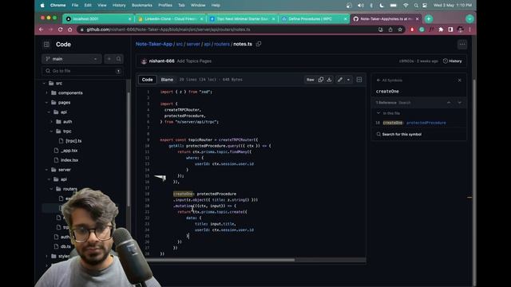The image size is (511, 287).
Task: Go back to All Symbols
Action: click(x=390, y=80)
